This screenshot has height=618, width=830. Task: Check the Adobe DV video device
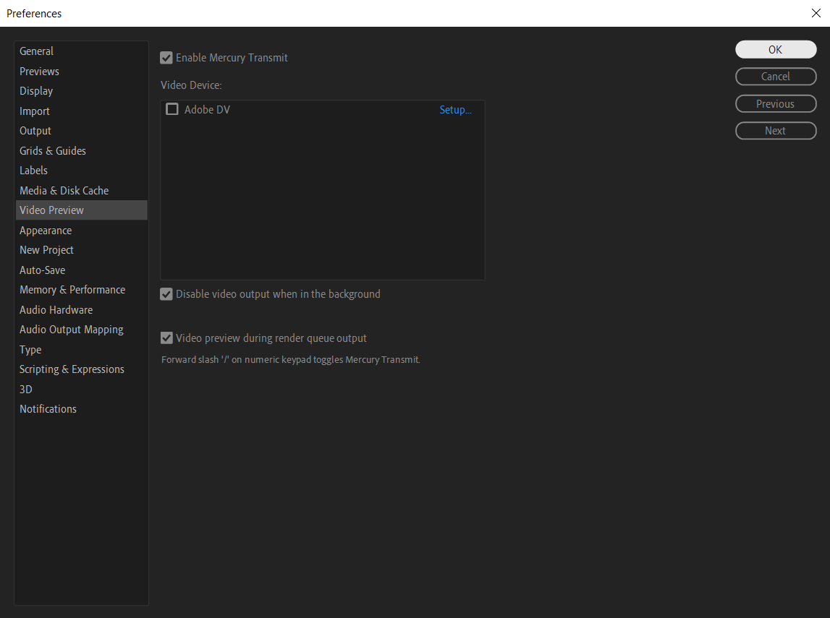pyautogui.click(x=172, y=110)
